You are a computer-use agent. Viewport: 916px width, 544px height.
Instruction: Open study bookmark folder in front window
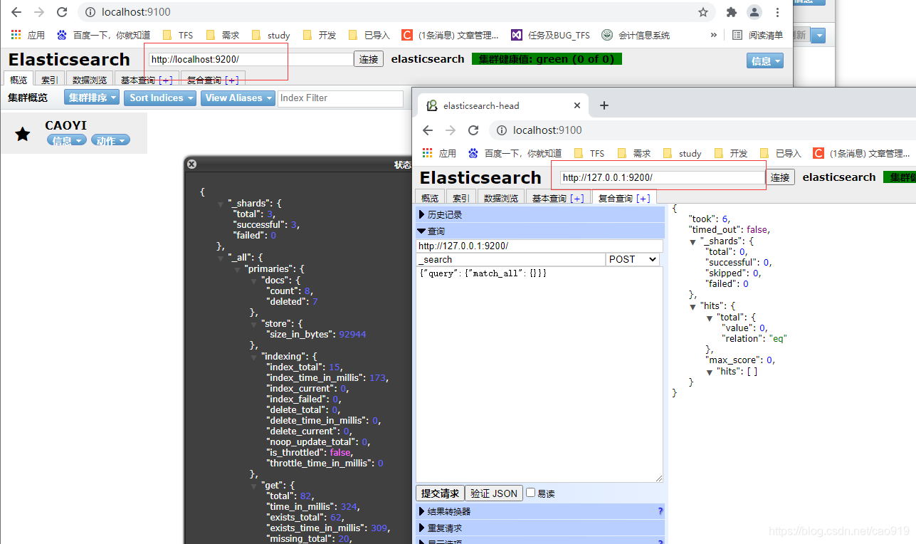(x=682, y=153)
